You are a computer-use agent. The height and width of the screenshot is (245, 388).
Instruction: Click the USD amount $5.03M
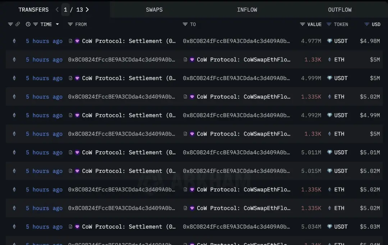(x=370, y=227)
